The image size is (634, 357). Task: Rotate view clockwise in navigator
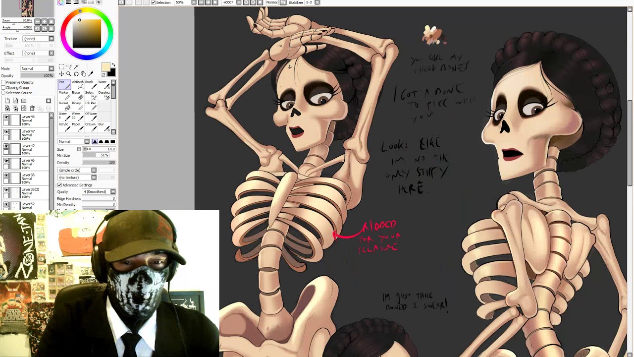coord(44,29)
